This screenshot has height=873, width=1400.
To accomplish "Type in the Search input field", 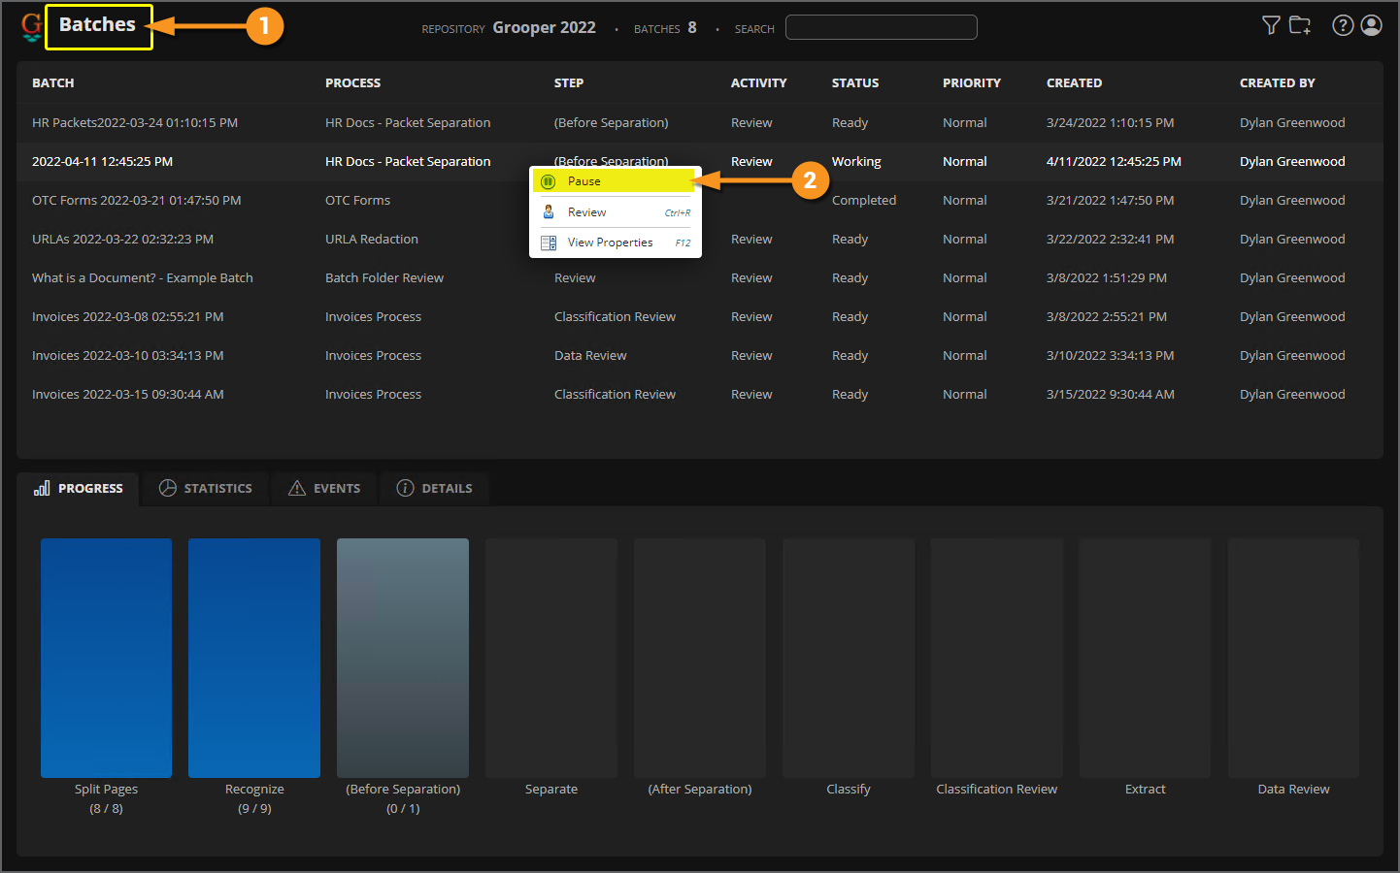I will 881,27.
